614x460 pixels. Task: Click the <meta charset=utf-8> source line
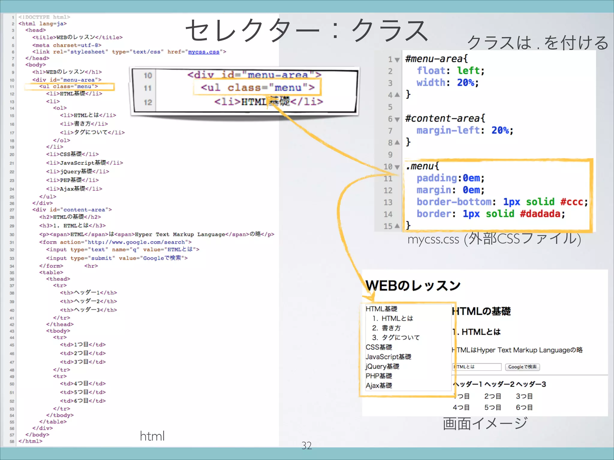coord(67,45)
